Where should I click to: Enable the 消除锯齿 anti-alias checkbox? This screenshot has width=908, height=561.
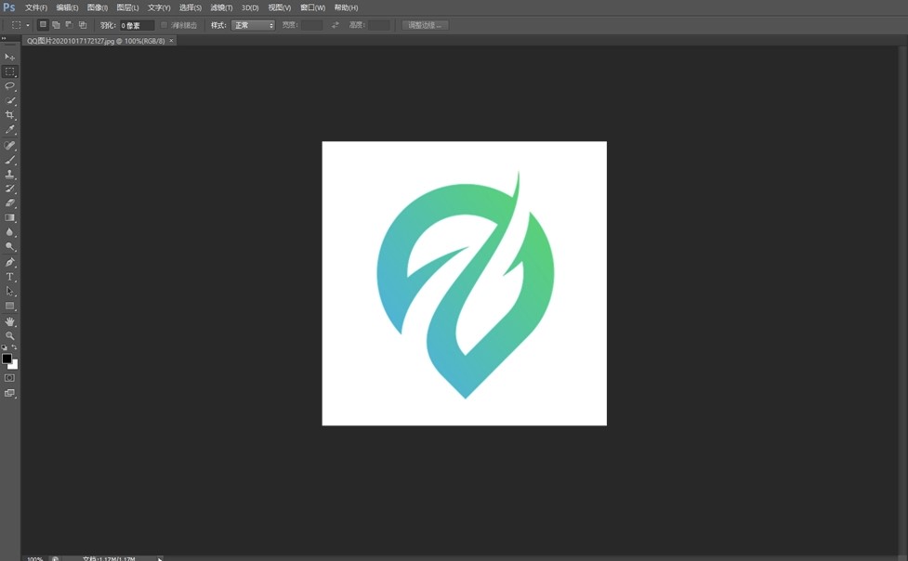click(164, 25)
